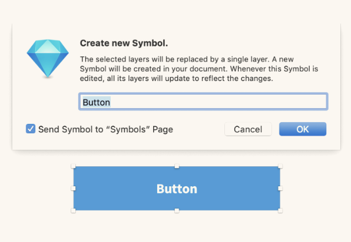The image size is (351, 242).
Task: Click the top-middle selection handle of the Button layer
Action: [177, 166]
